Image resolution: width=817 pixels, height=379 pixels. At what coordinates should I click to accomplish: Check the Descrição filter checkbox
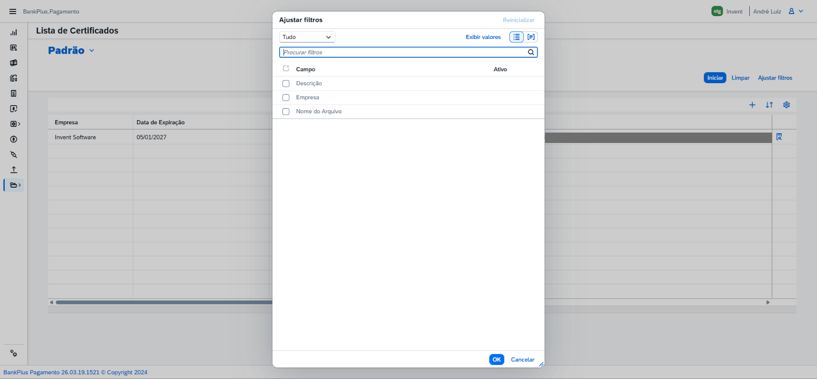[286, 84]
